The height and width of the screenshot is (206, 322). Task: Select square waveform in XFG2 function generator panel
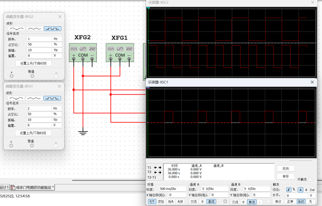click(53, 29)
